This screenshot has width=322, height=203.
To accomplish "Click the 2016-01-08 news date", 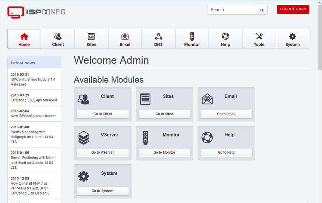I will [20, 127].
